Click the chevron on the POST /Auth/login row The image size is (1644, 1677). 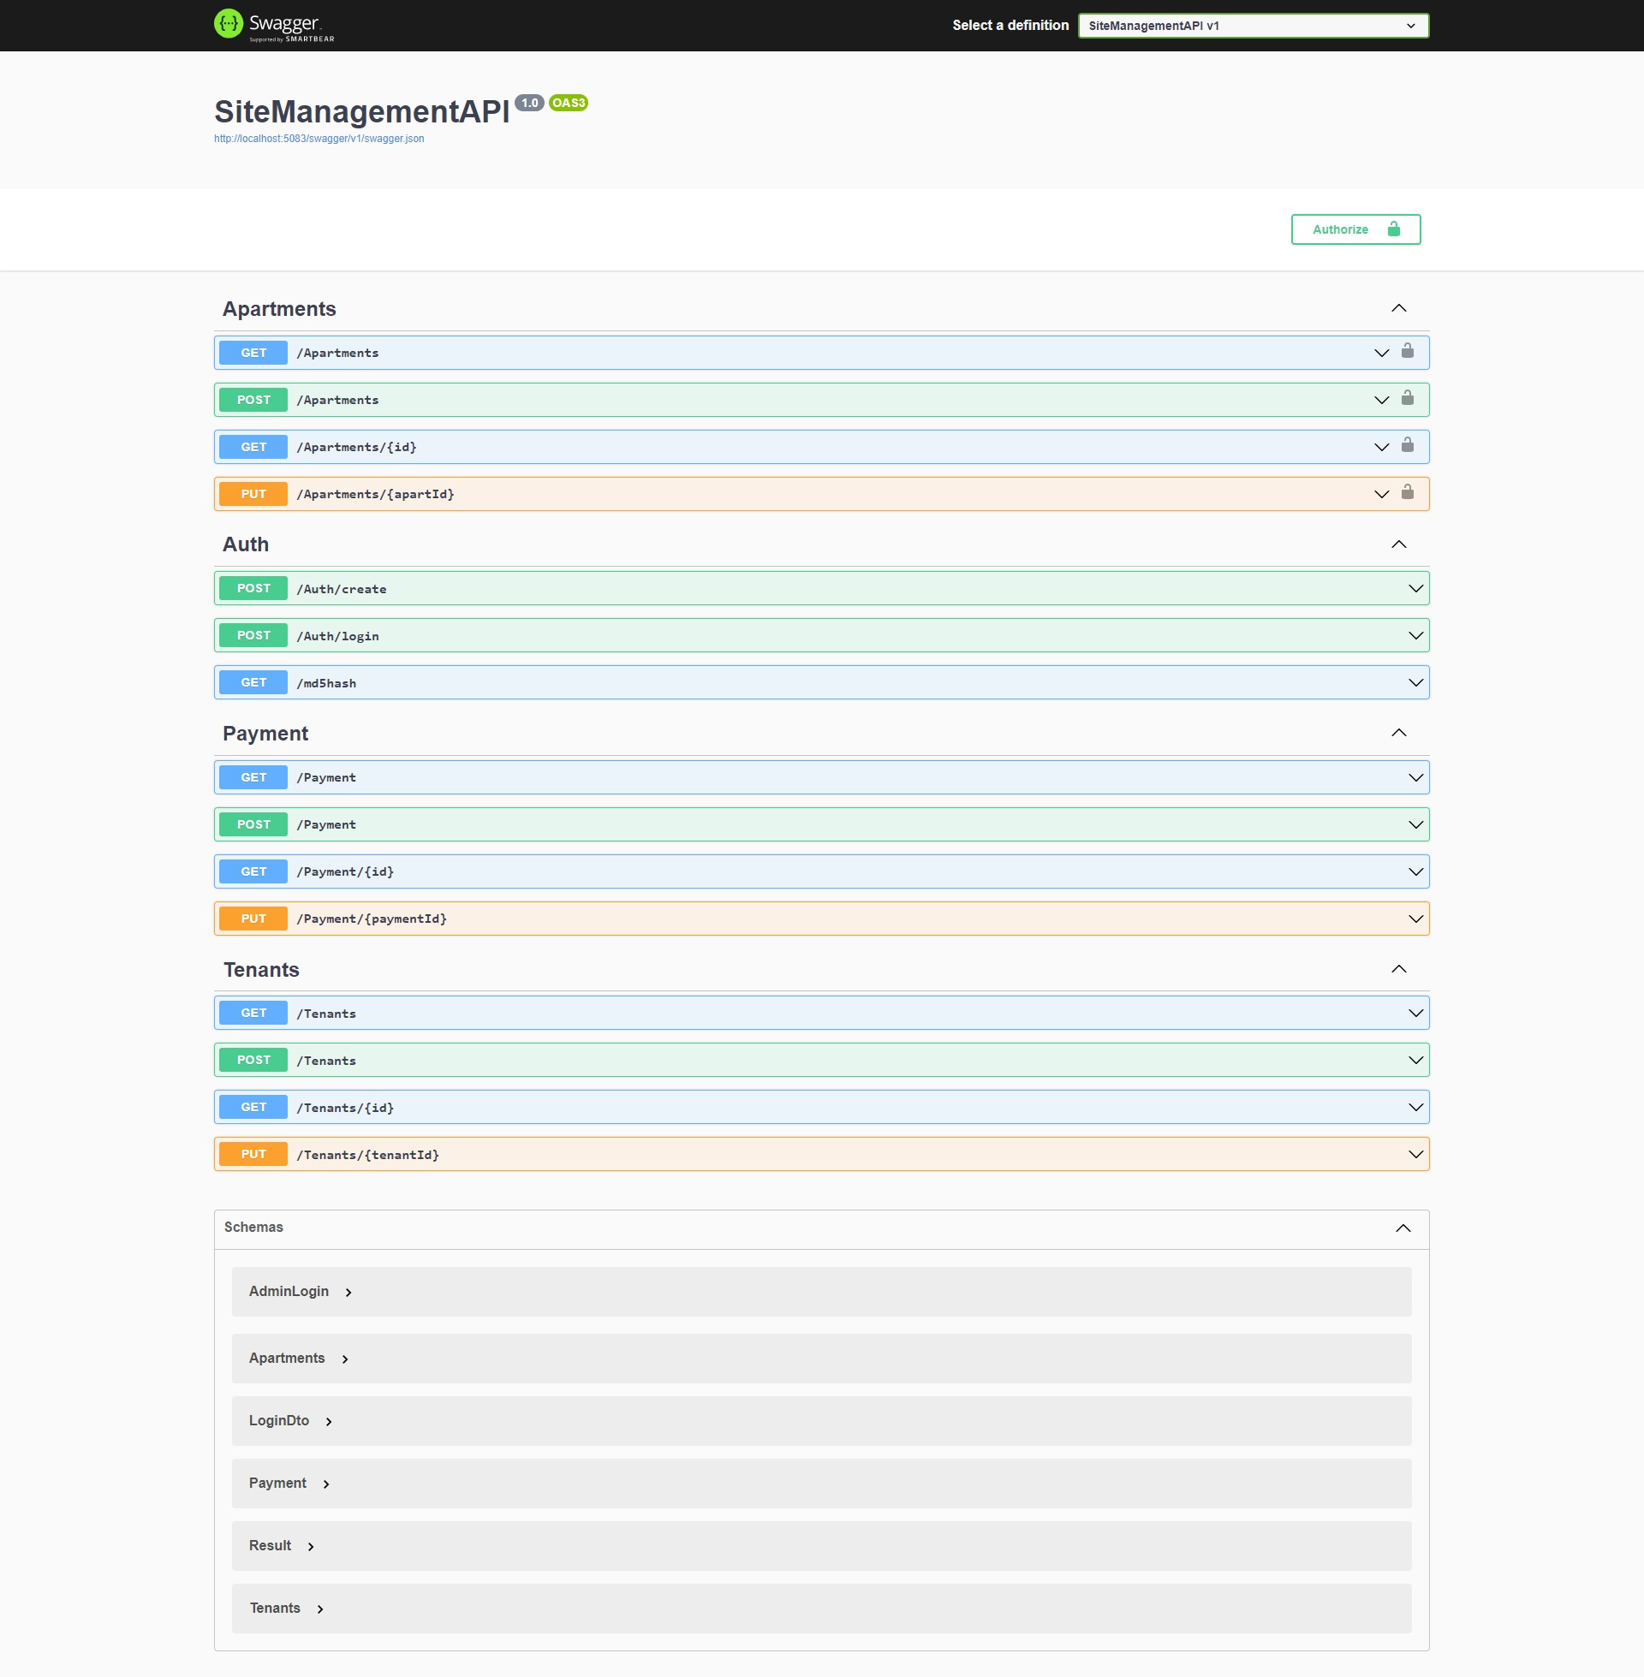[1415, 636]
